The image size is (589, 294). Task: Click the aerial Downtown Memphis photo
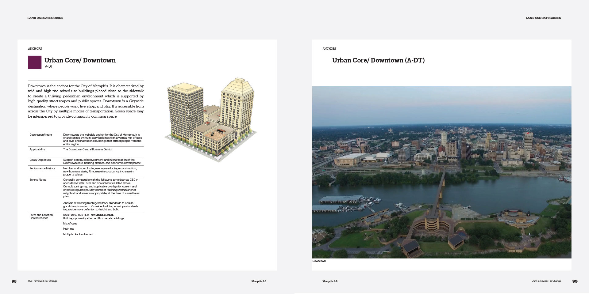[x=441, y=172]
